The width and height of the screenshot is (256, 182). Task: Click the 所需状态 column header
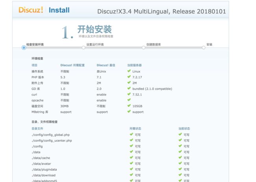click(135, 128)
